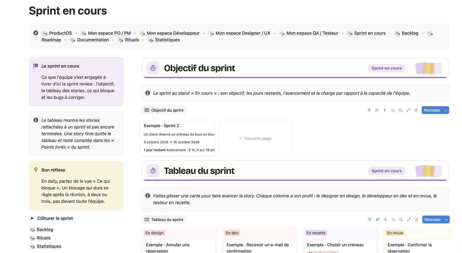Screen dimensions: 462x253
Task: Open Exemple · Choisir un créneau card
Action: (x=340, y=246)
